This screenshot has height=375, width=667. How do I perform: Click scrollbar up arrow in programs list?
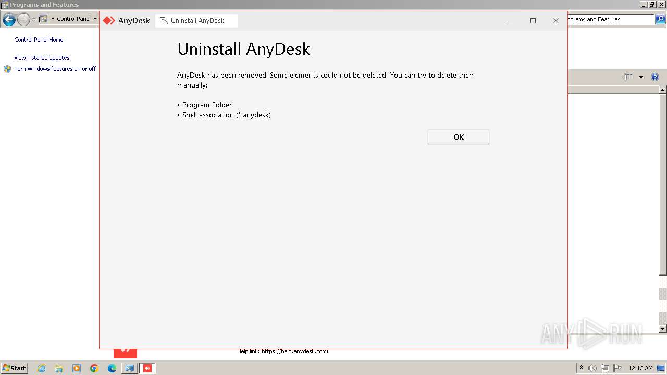tap(663, 90)
